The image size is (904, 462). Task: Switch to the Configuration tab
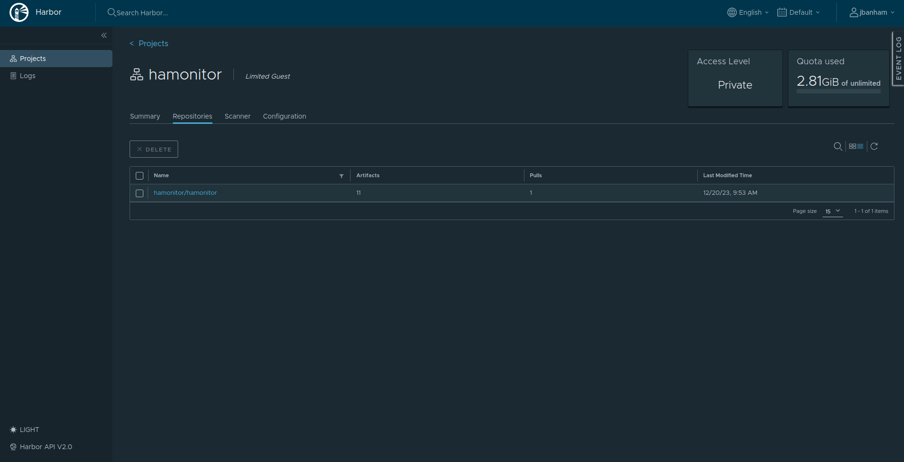point(284,116)
